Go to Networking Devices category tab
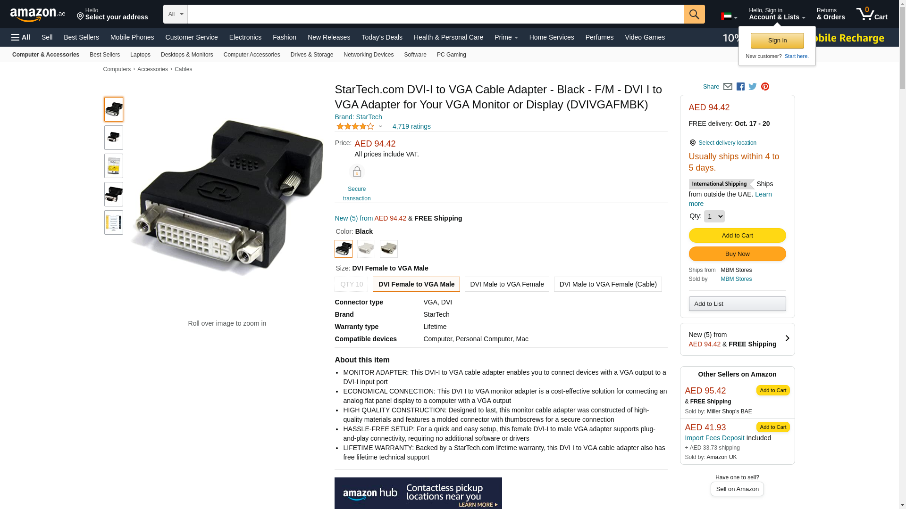Image resolution: width=906 pixels, height=509 pixels. tap(369, 55)
